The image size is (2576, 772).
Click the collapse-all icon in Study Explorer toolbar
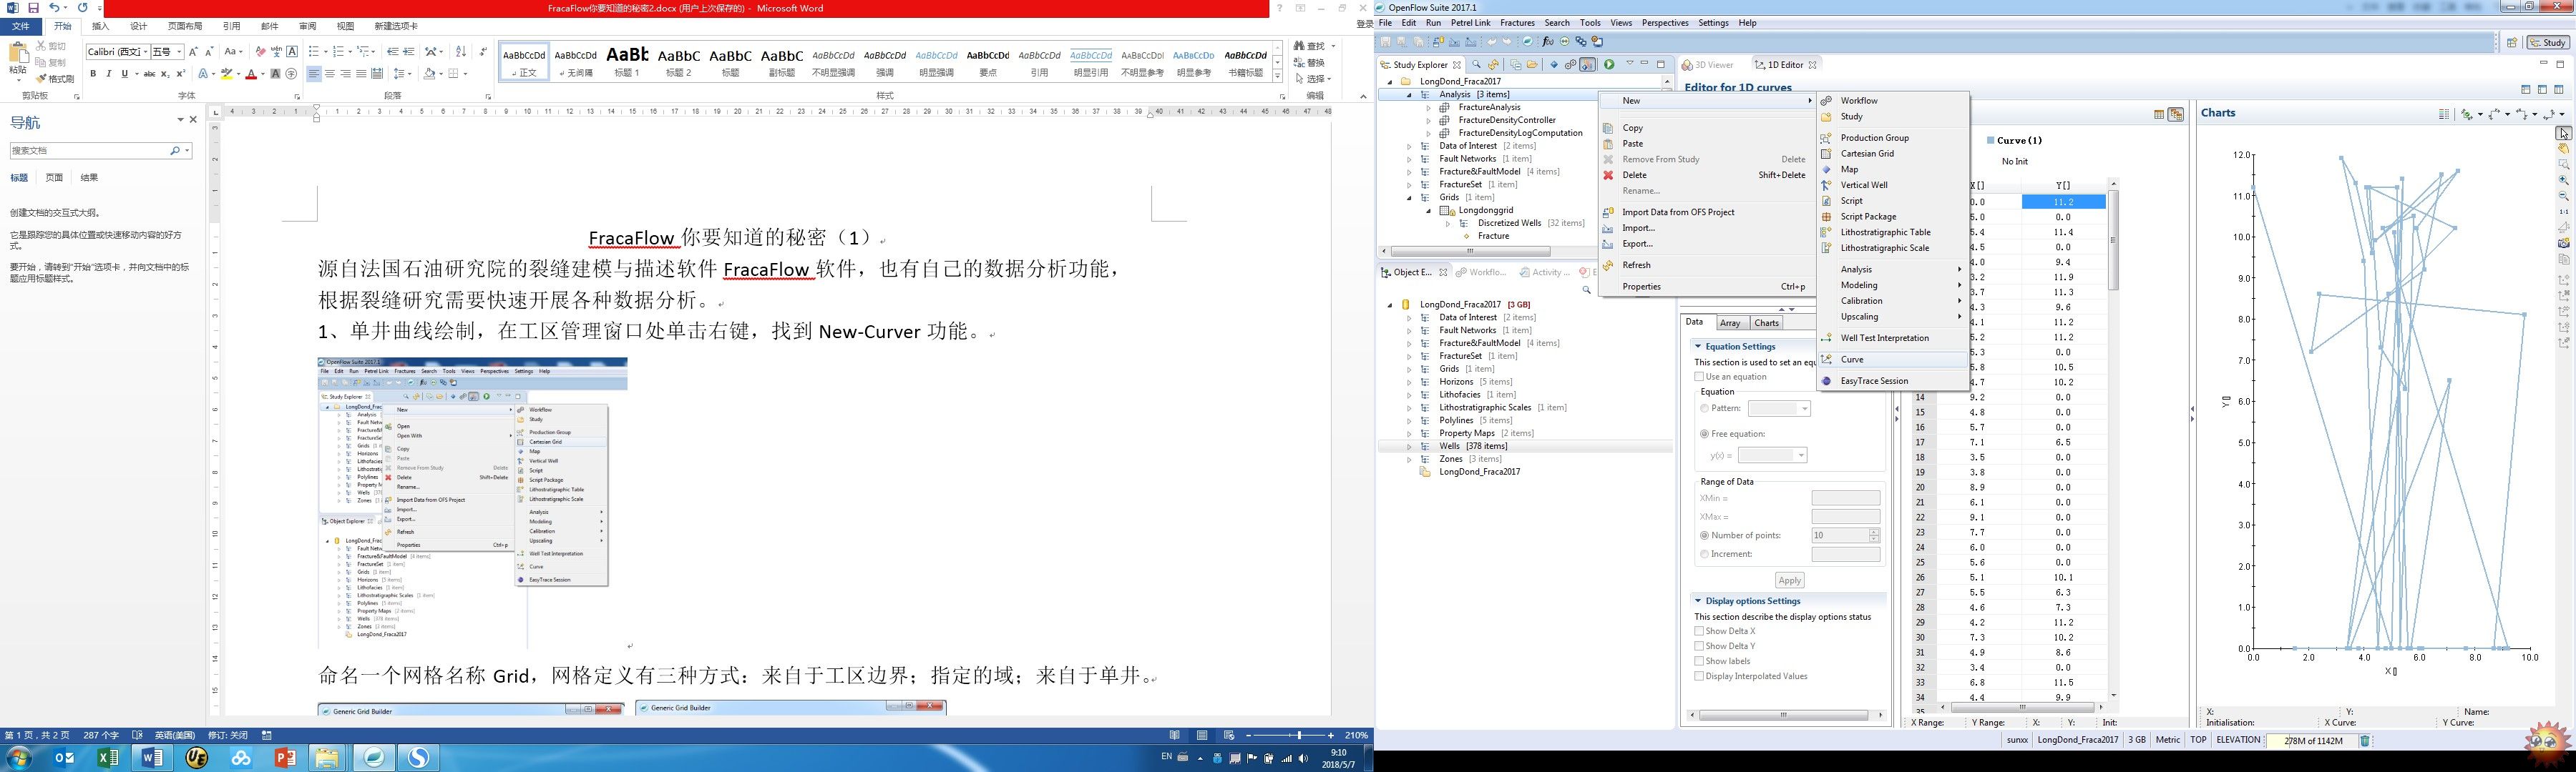pos(1515,65)
